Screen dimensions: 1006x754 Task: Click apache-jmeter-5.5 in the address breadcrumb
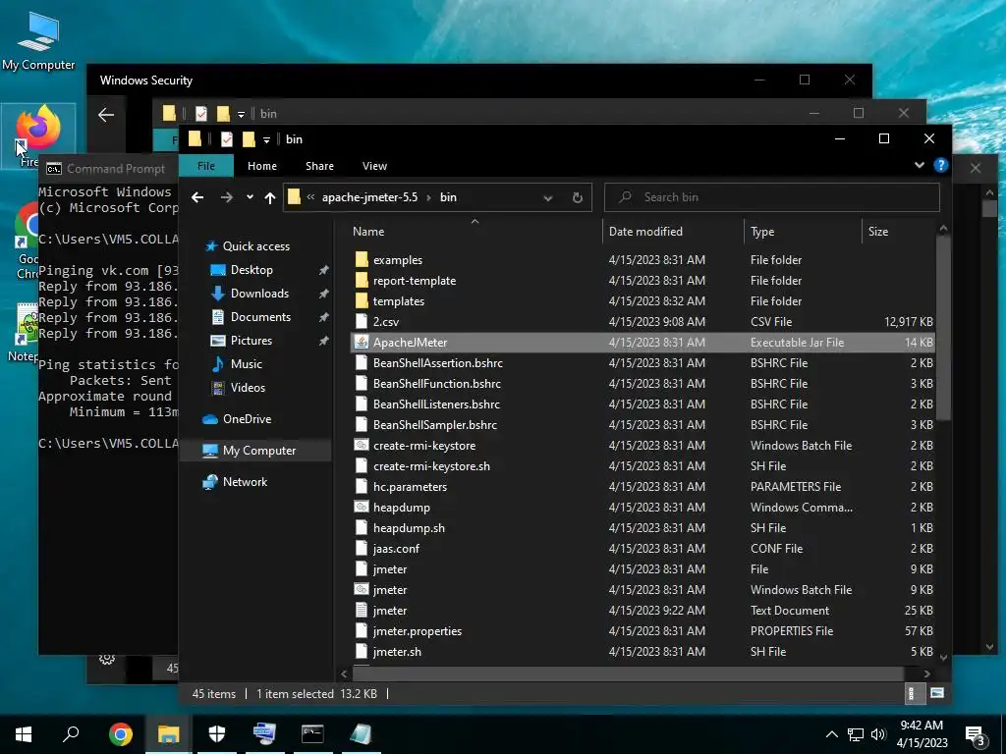tap(369, 197)
